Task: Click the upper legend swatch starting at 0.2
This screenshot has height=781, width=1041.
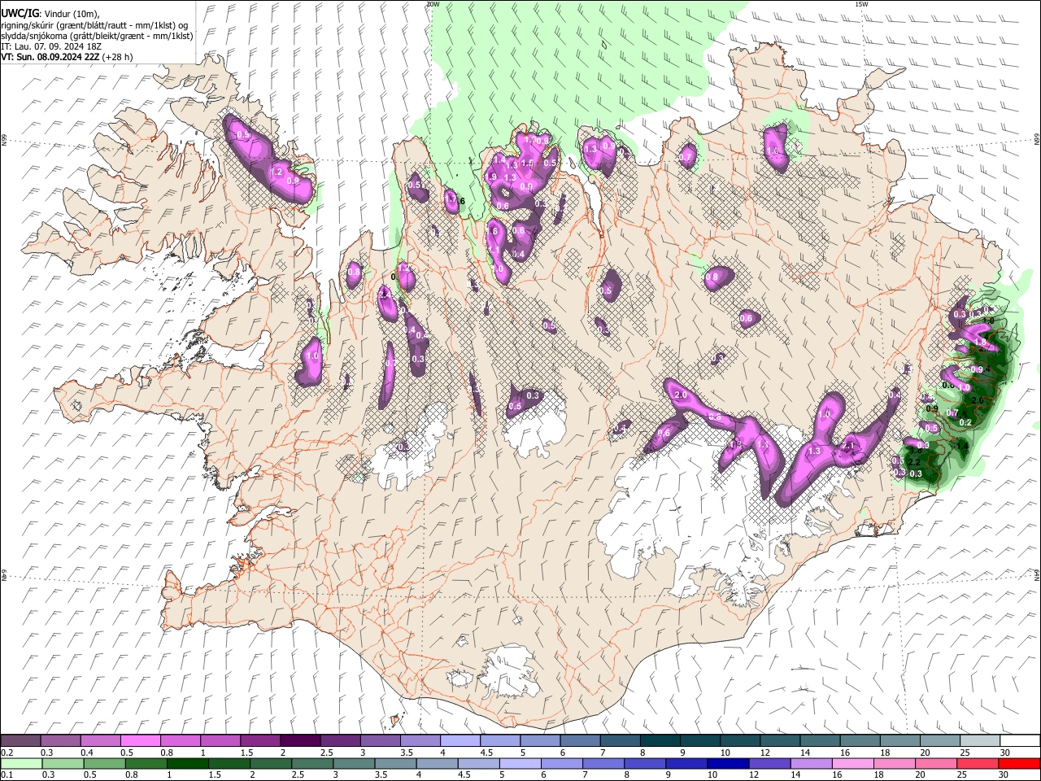Action: pos(21,740)
